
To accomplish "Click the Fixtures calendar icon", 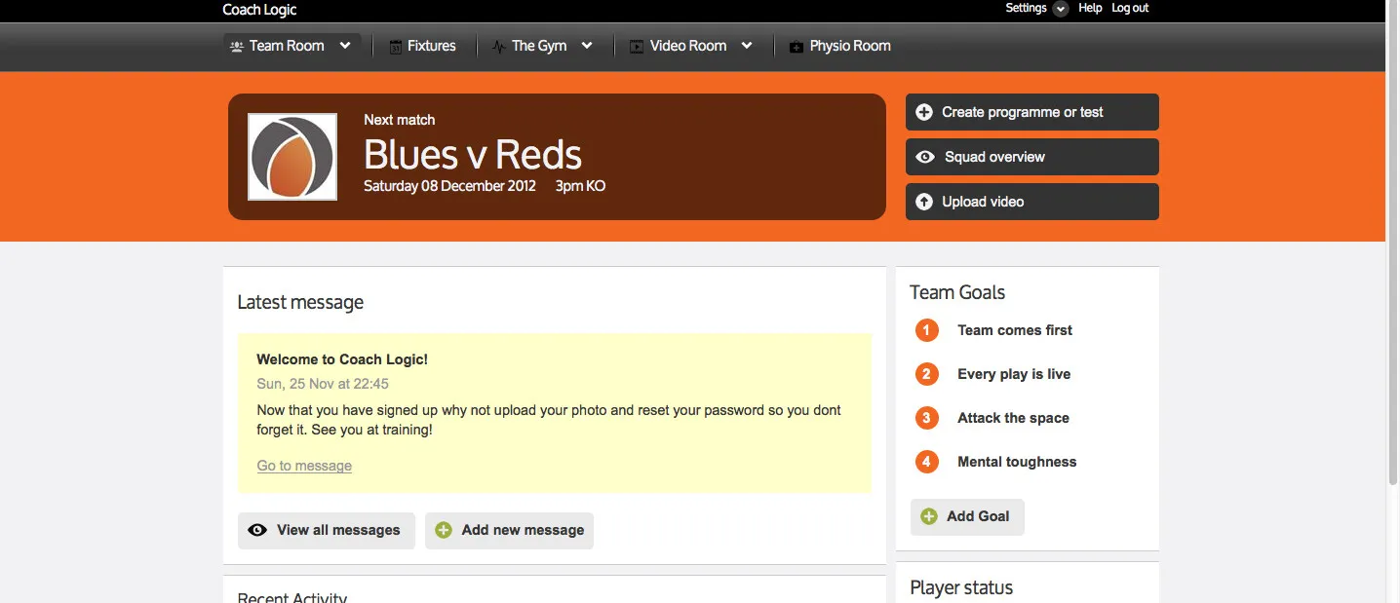I will click(396, 47).
